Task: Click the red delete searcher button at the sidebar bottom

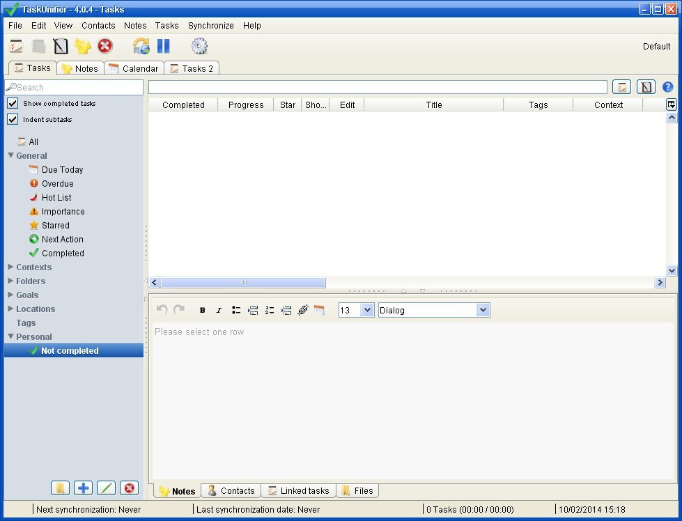Action: tap(129, 488)
